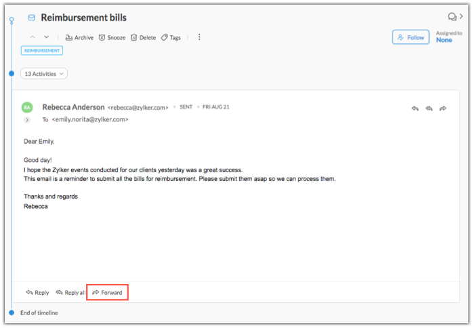Click the SENT status label
The height and width of the screenshot is (328, 473).
click(x=186, y=107)
